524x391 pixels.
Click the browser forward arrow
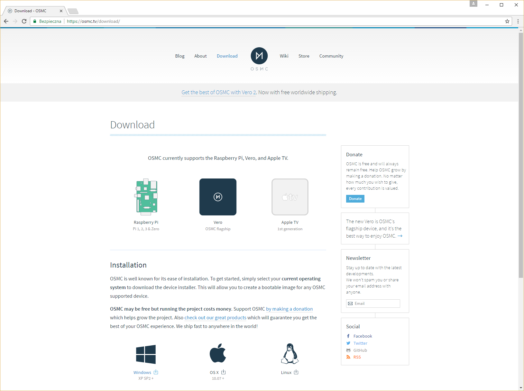pos(15,21)
